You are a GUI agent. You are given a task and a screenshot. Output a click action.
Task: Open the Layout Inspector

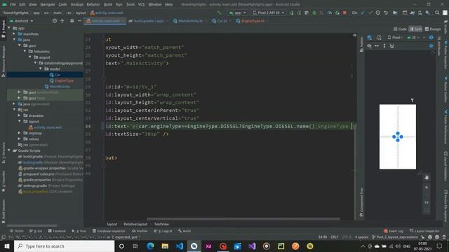pyautogui.click(x=424, y=231)
